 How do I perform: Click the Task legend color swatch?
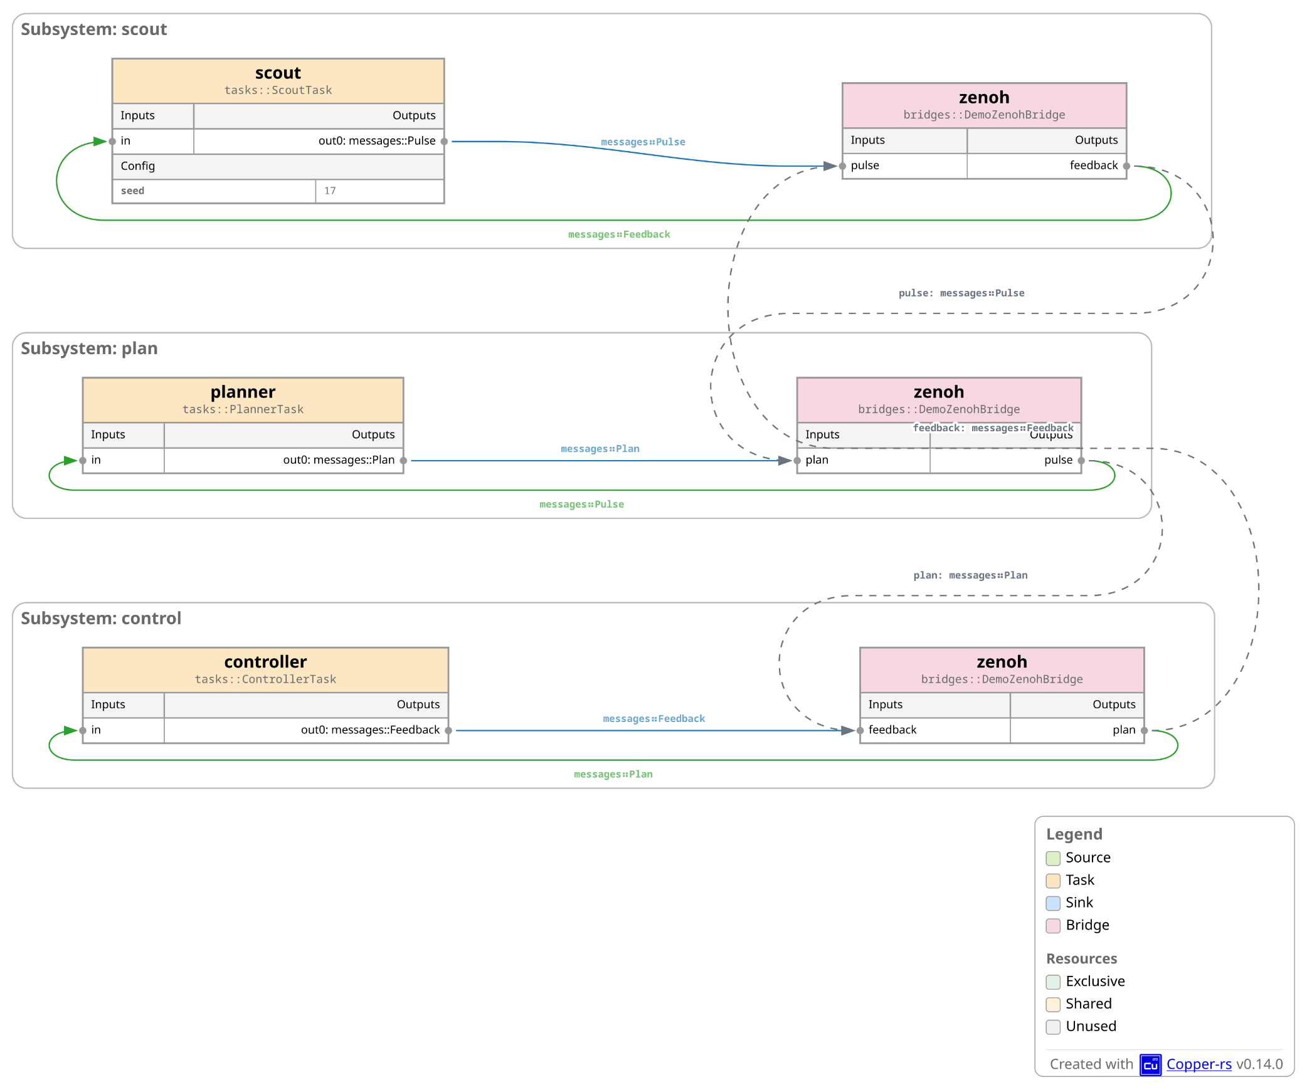1053,881
